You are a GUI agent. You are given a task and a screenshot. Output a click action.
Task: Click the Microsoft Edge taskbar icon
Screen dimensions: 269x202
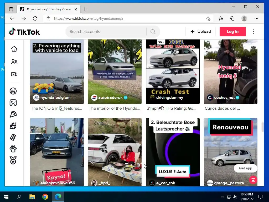58,197
